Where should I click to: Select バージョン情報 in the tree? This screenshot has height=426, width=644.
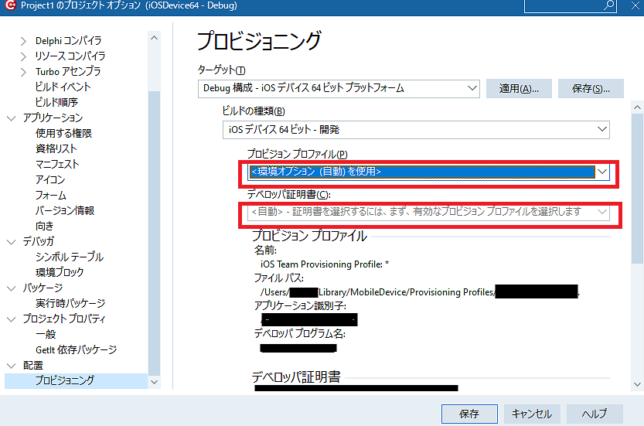pyautogui.click(x=65, y=210)
